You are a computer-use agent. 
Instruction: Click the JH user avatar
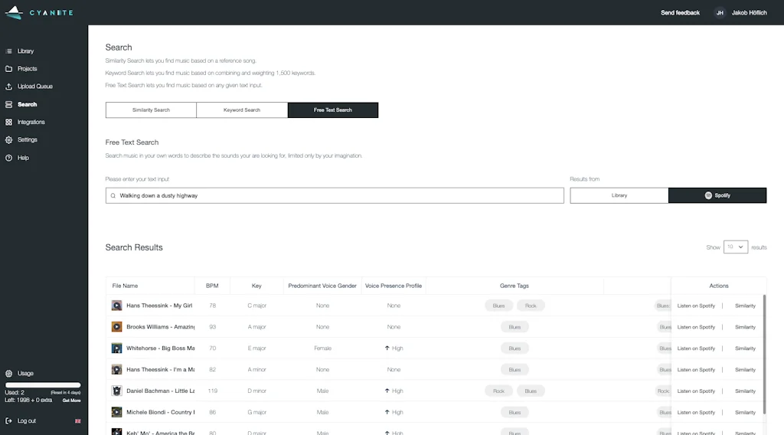[719, 12]
